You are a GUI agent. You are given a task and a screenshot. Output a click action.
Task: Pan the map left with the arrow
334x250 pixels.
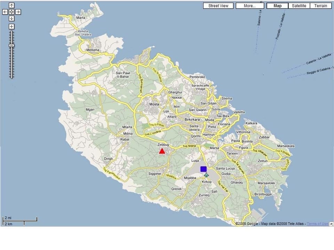5,12
